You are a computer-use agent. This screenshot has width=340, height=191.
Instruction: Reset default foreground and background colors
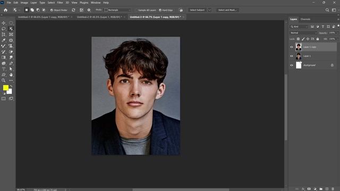[4, 93]
